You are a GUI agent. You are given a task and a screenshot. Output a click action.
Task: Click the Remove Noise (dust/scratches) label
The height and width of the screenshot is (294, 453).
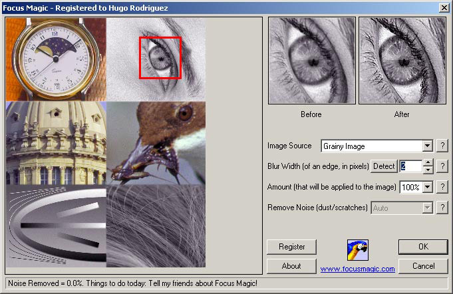coord(317,208)
